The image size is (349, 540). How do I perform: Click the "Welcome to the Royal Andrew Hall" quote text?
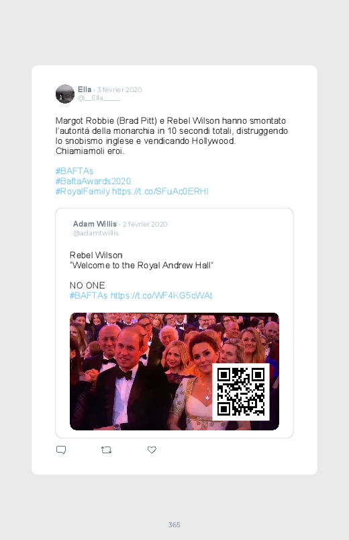coord(142,266)
